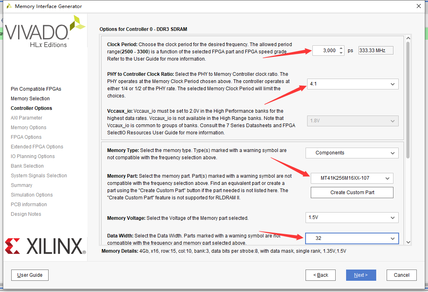This screenshot has width=428, height=292.
Task: Expand the Memory Part MT41K256M16XX-107 dropdown
Action: 352,178
